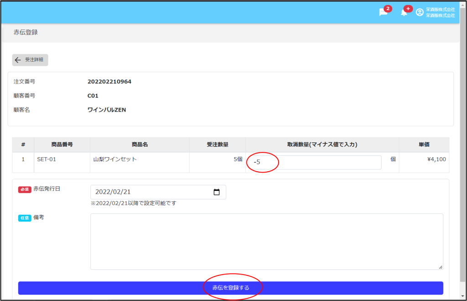
Task: Click customer number C01
Action: [93, 96]
